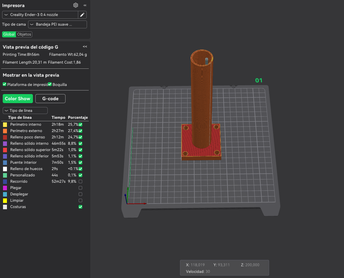Switch to the Objetos tab
Viewport: 344px width, 278px height.
tap(24, 34)
